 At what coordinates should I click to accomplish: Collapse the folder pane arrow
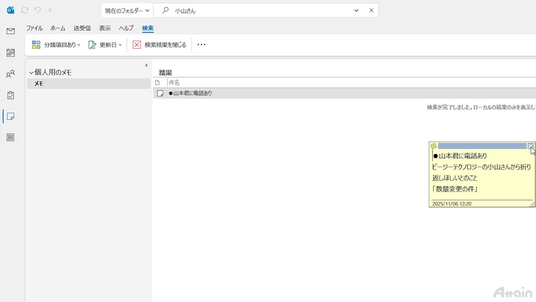tap(146, 65)
